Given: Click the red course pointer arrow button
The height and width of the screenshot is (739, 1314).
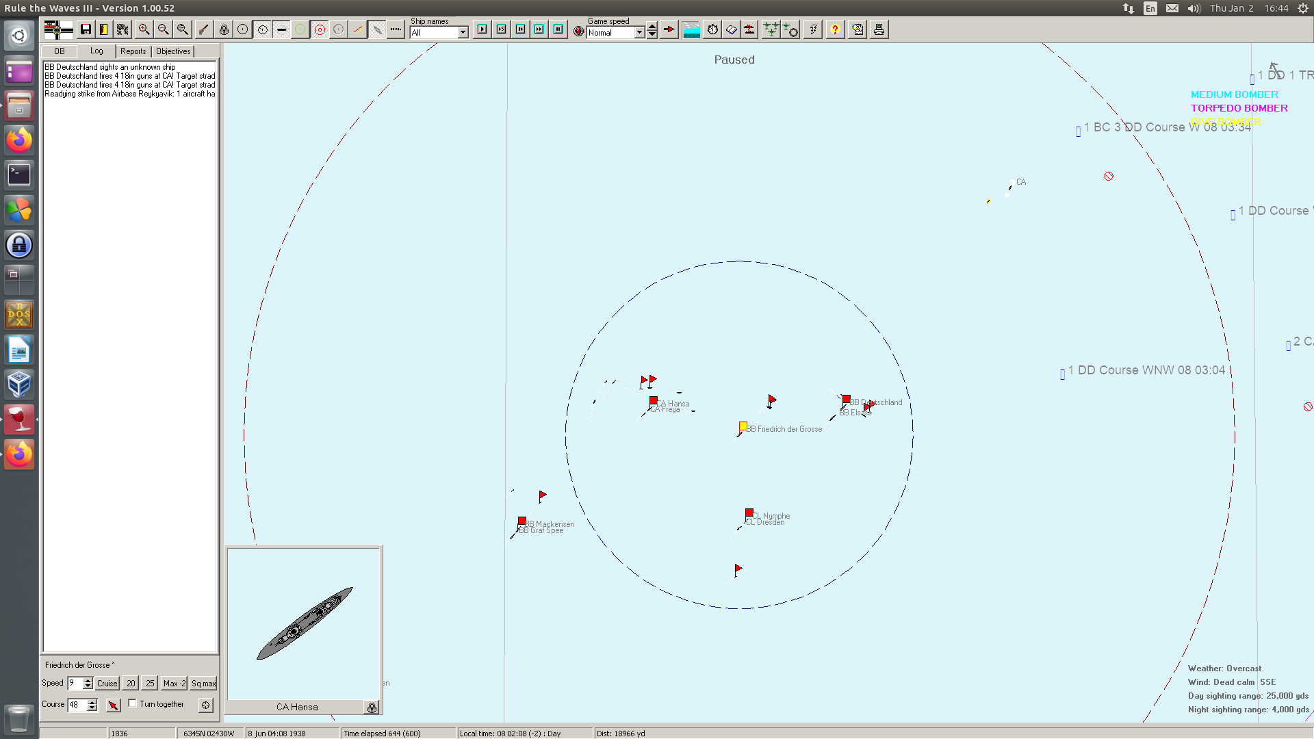Looking at the screenshot, I should coord(114,705).
